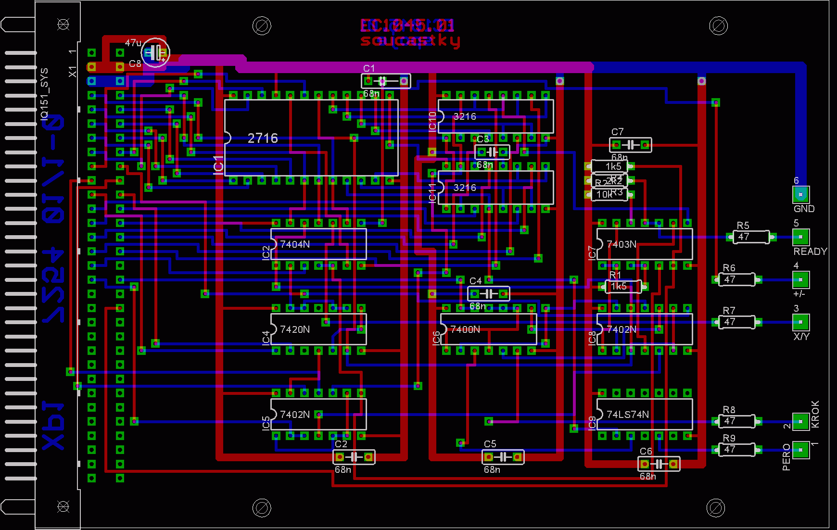Image resolution: width=837 pixels, height=530 pixels.
Task: Click the READY connector pad
Action: point(801,237)
